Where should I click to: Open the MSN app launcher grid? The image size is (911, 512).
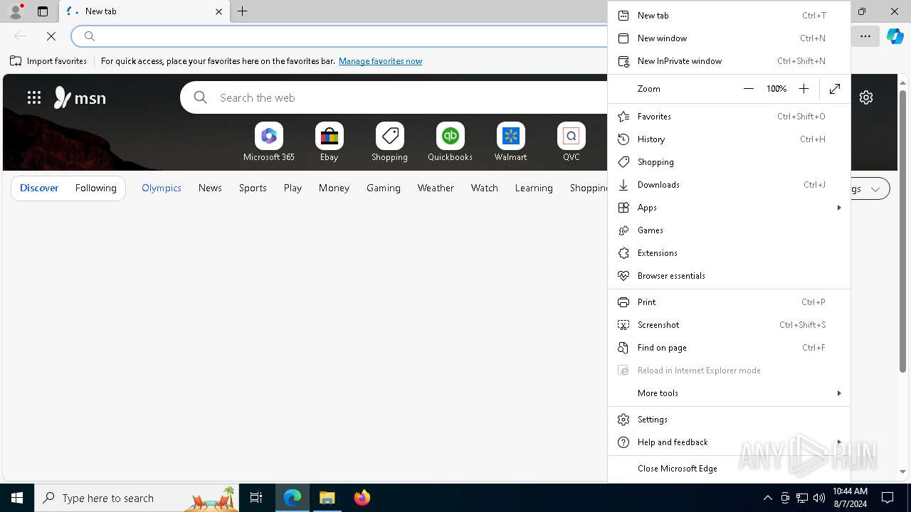pos(34,97)
